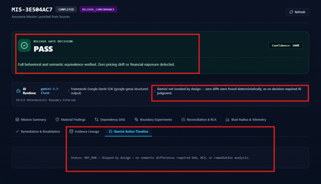This screenshot has height=184, width=321.
Task: Click the 'AI Runtime:' label
Action: (29, 91)
